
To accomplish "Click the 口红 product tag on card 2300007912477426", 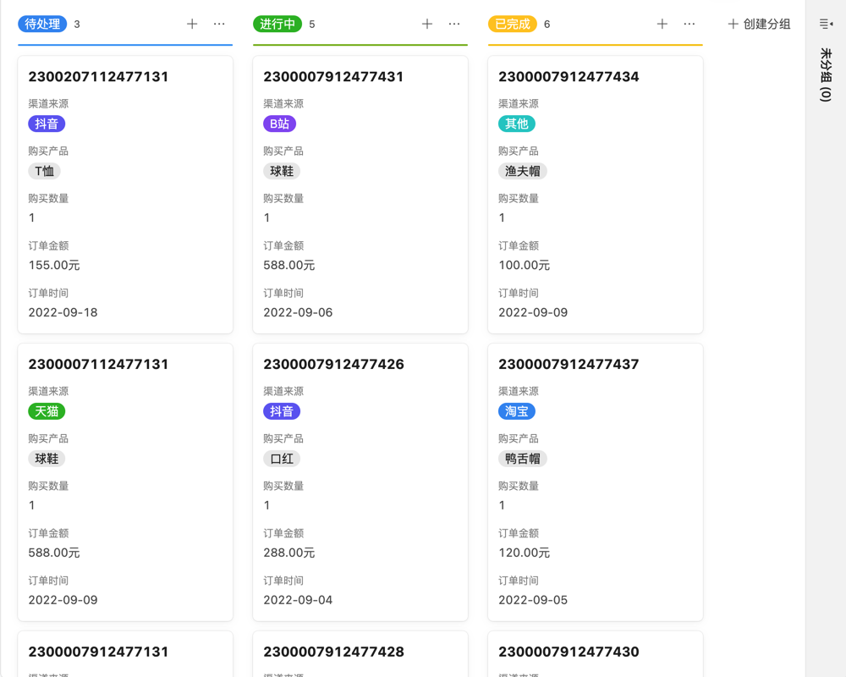I will [281, 459].
